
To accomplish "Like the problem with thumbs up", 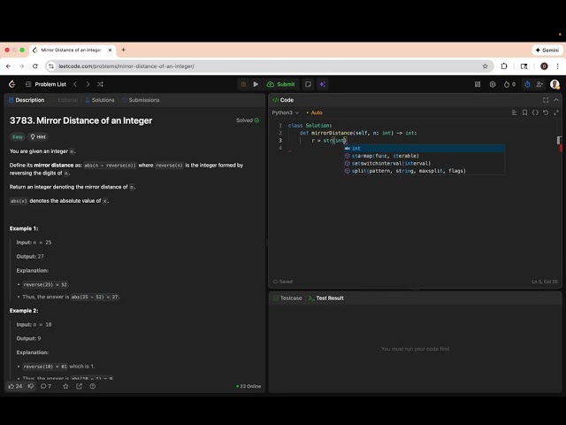I will click(x=11, y=386).
